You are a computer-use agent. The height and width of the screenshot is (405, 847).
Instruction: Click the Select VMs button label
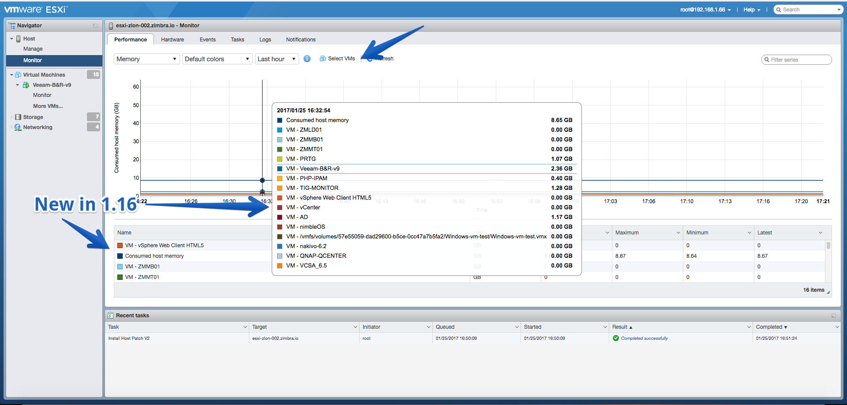click(341, 59)
